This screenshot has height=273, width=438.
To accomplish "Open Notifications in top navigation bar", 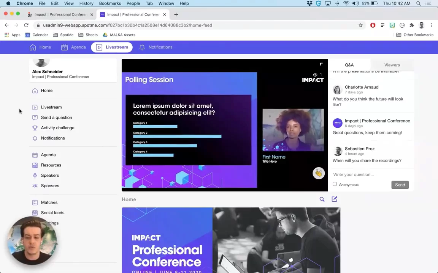I will [156, 47].
